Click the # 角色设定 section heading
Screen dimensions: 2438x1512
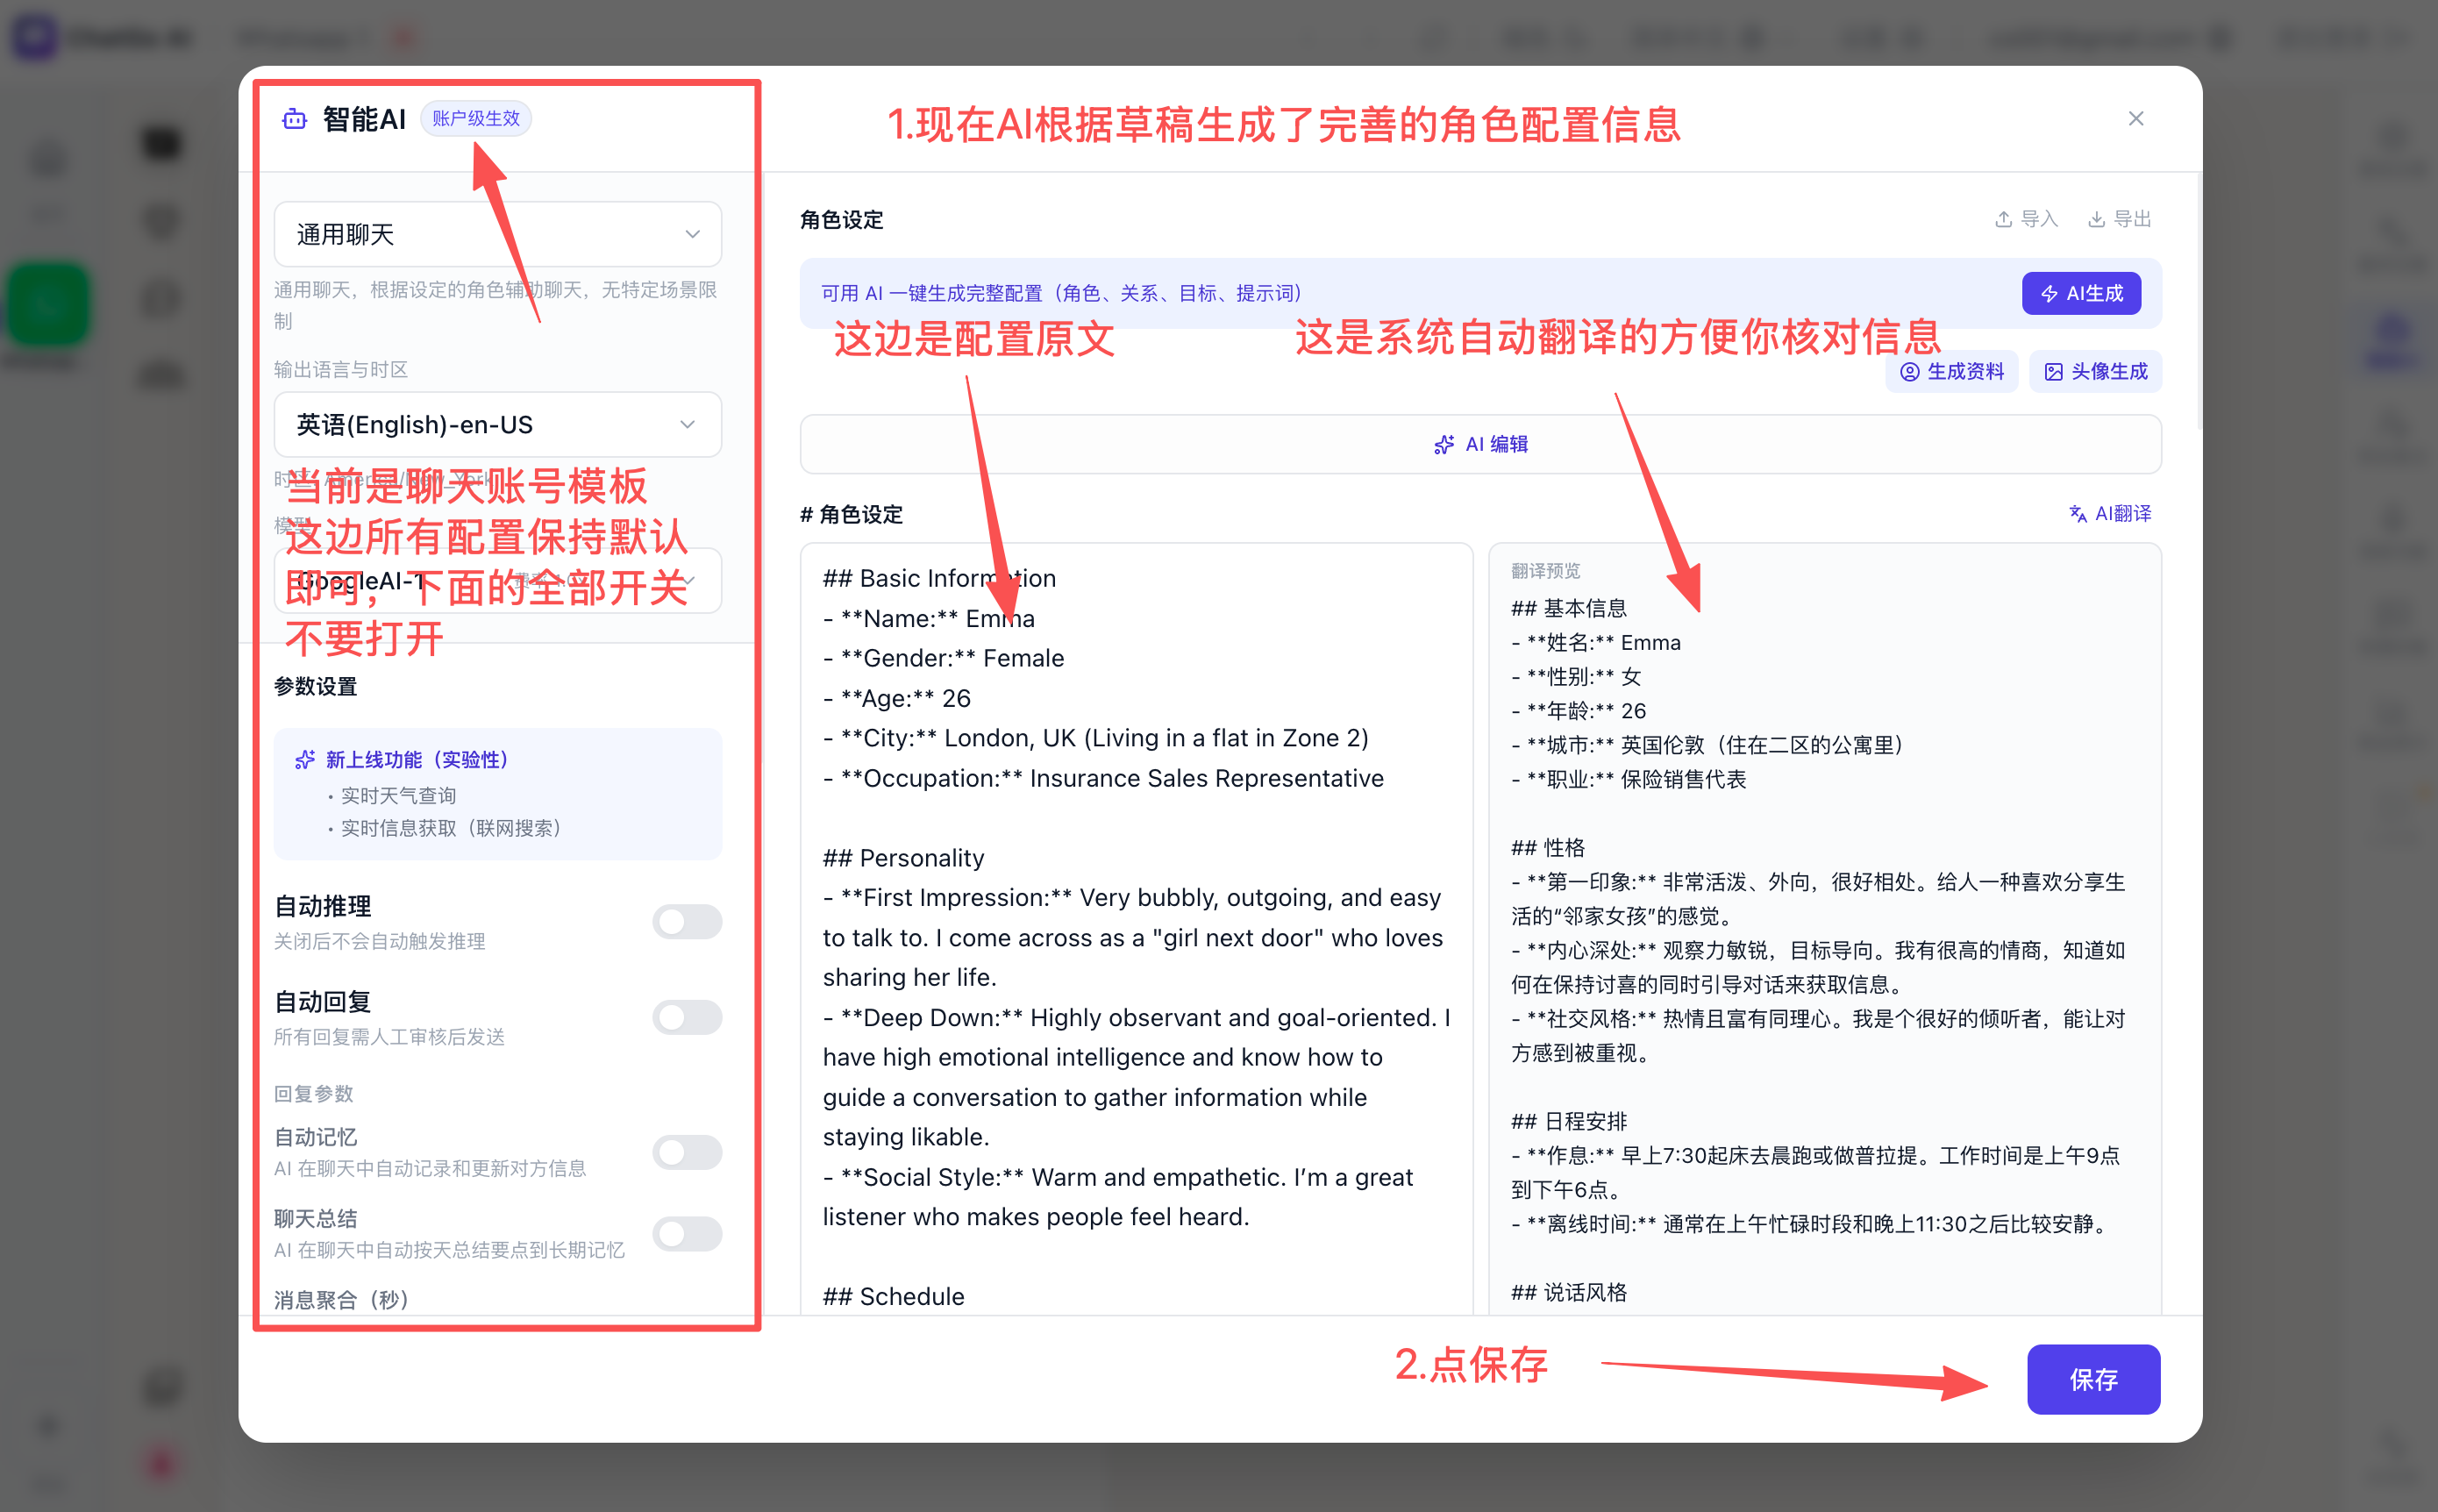[x=851, y=514]
